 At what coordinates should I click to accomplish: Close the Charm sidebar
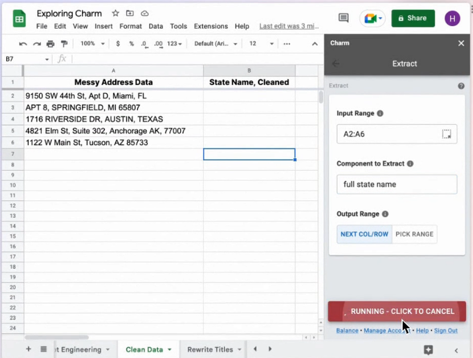coord(461,43)
